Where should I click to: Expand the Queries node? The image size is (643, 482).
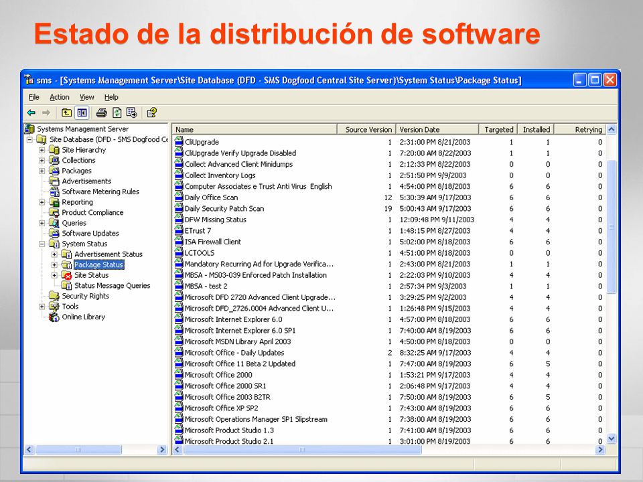[42, 223]
